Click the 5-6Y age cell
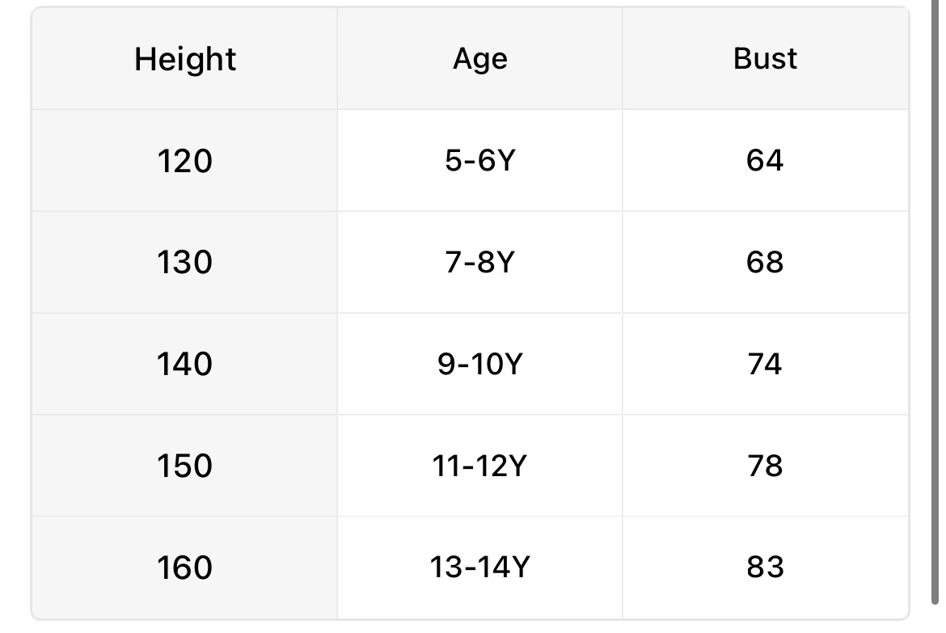 (479, 161)
